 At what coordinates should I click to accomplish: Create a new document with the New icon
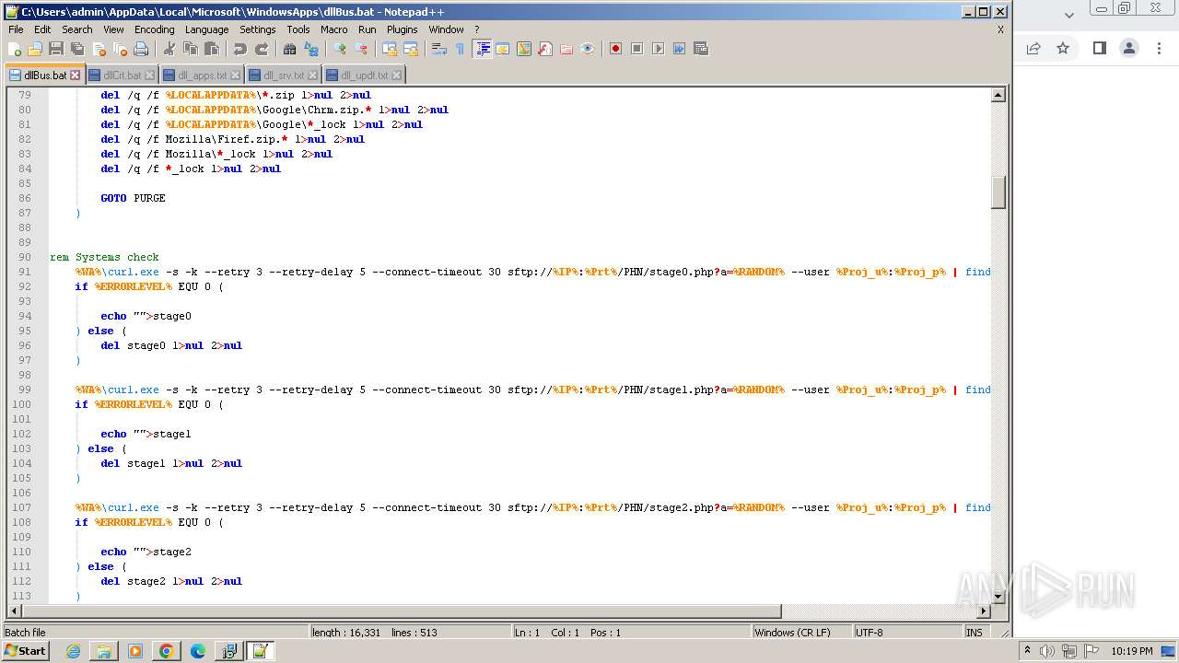coord(15,49)
